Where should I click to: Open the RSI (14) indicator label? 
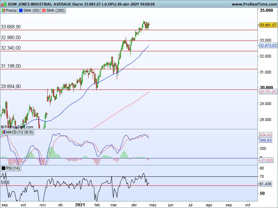11,168
